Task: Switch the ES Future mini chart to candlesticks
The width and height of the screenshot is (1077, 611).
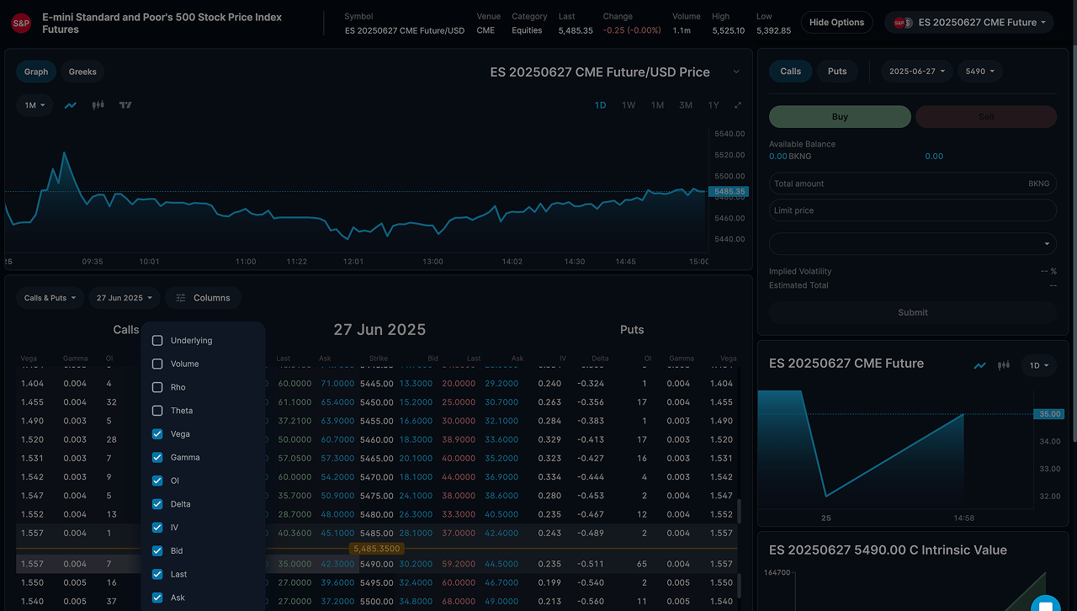Action: (x=1003, y=365)
